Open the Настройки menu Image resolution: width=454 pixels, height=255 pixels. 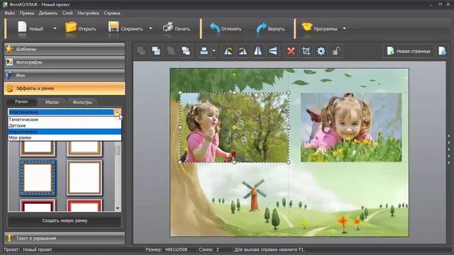point(88,13)
